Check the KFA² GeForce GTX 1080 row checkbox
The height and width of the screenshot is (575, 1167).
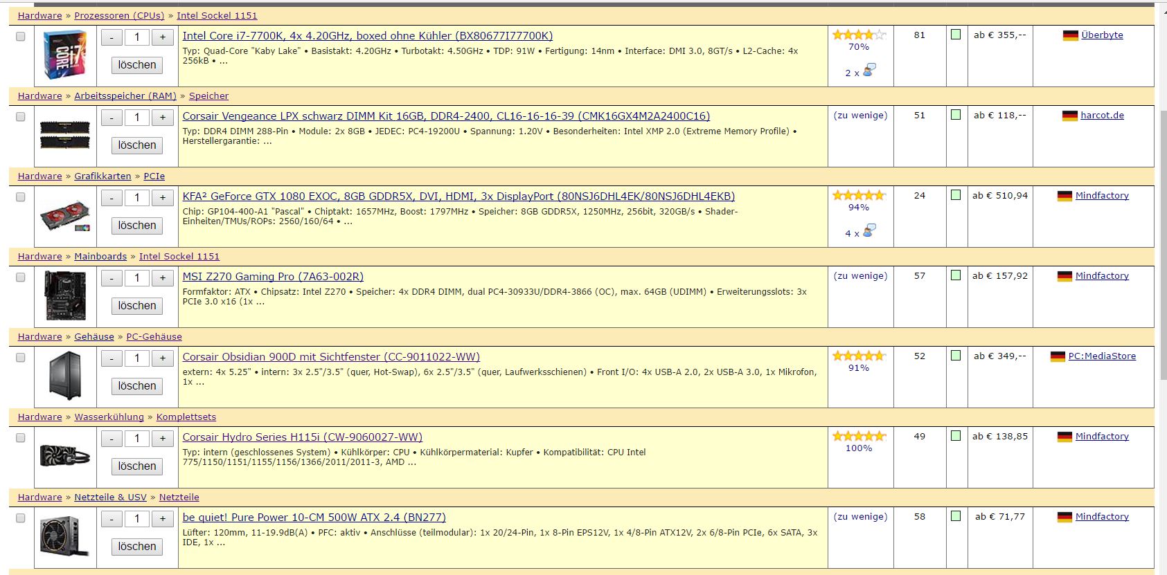coord(21,197)
